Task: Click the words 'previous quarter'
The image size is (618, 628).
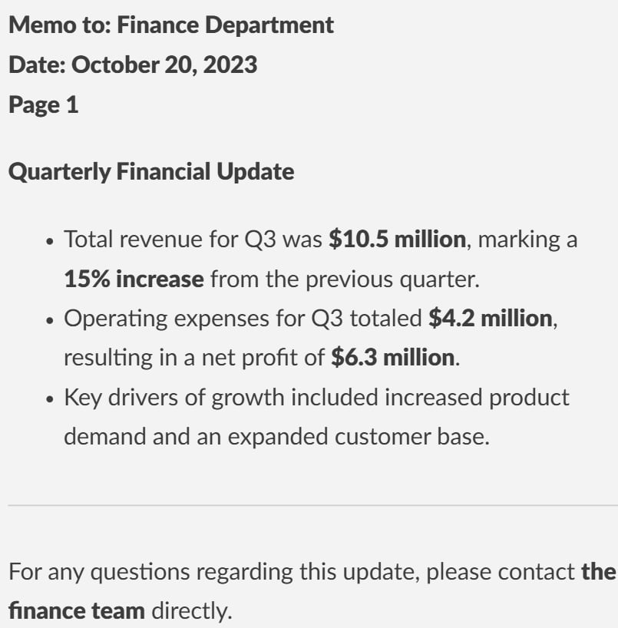Action: pos(392,279)
